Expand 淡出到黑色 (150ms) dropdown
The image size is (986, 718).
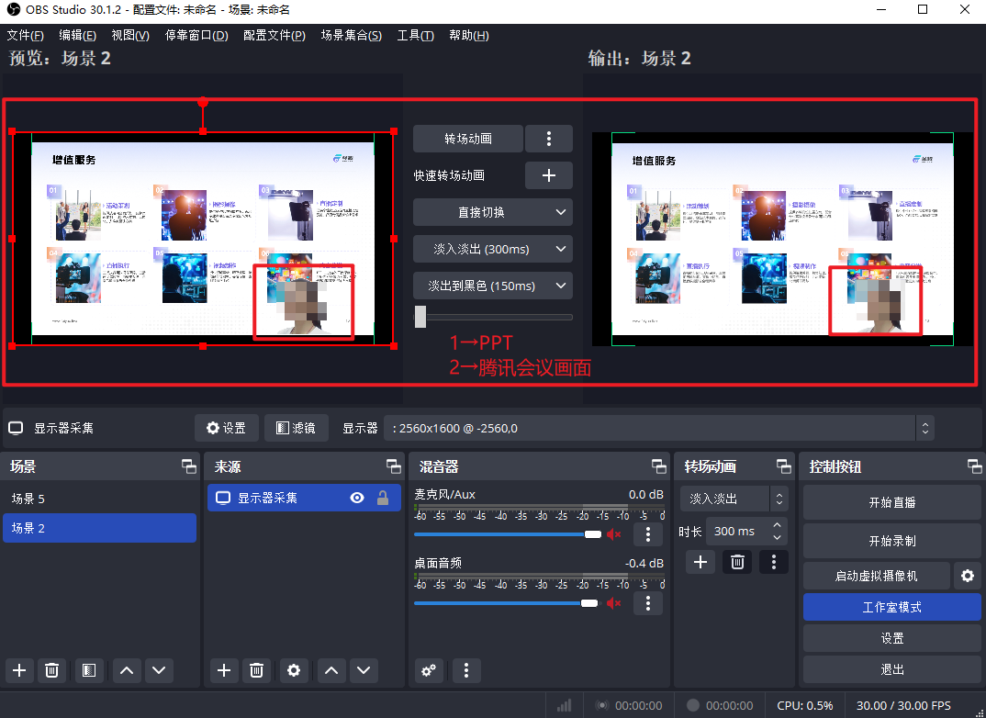[493, 286]
